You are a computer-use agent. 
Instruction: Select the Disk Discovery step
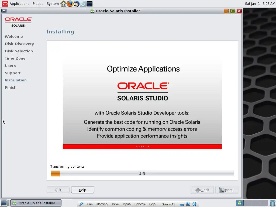(19, 44)
